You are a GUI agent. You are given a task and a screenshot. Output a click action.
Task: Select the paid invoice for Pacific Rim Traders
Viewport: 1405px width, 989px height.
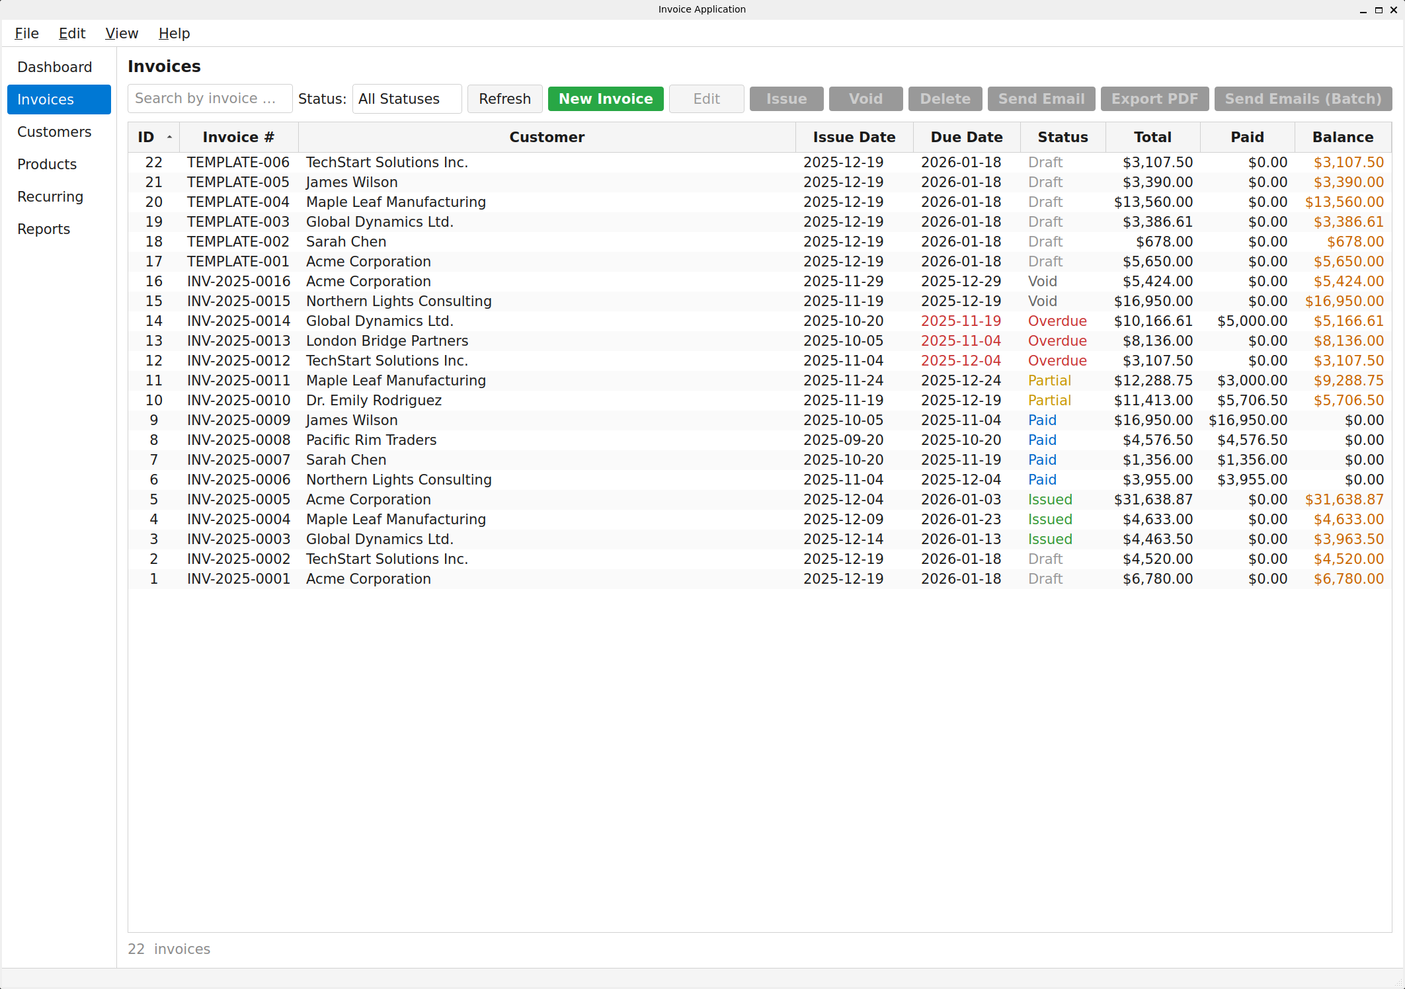[x=463, y=440]
